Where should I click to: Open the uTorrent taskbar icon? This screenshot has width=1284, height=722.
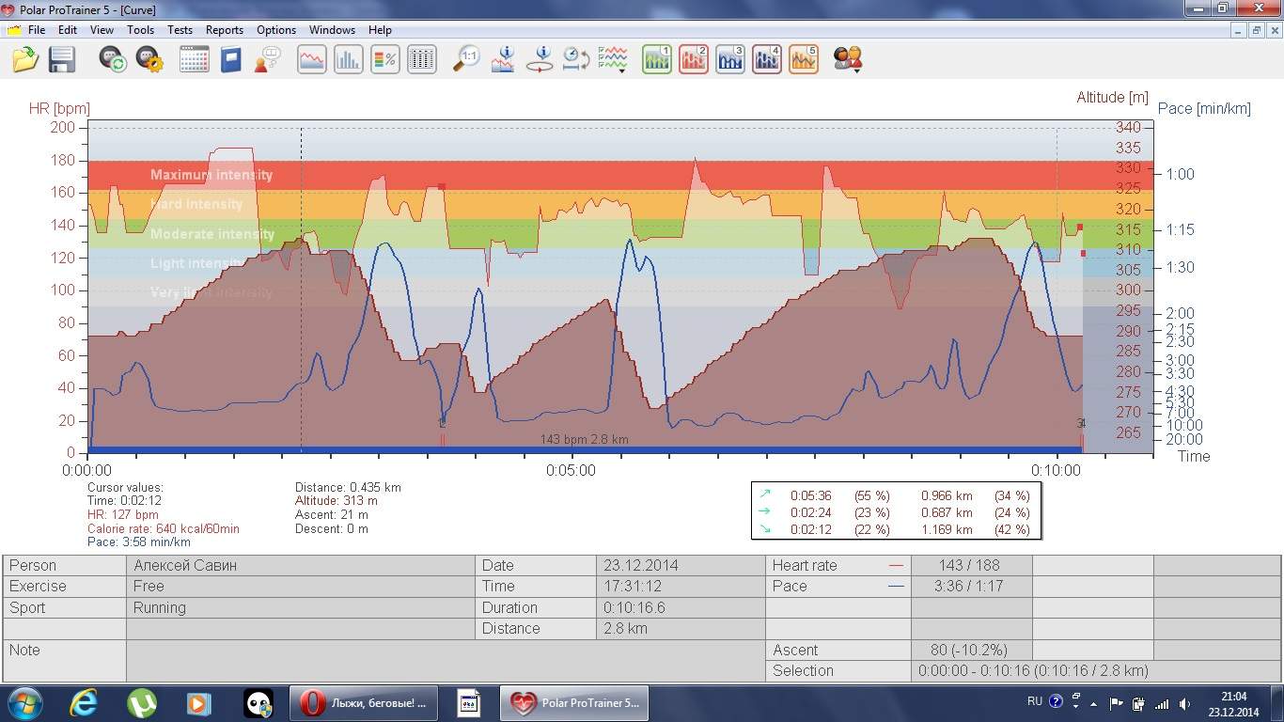click(x=142, y=703)
